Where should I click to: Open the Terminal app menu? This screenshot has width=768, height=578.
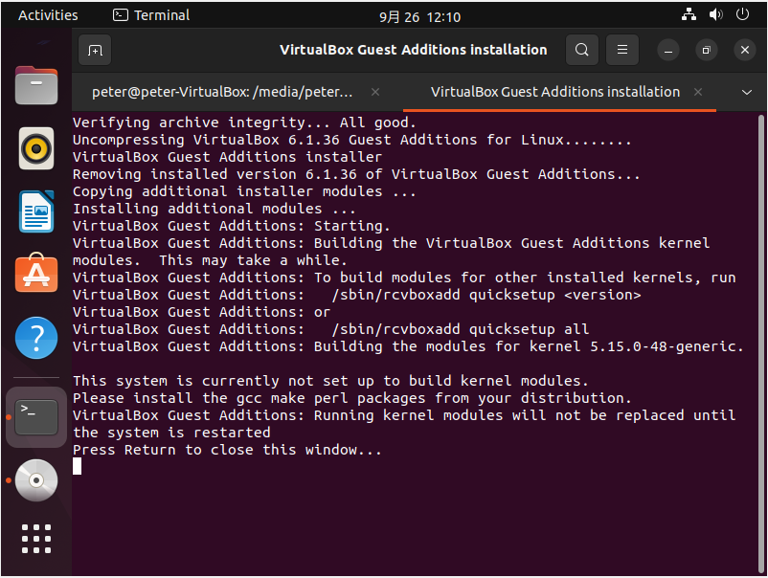pos(151,15)
